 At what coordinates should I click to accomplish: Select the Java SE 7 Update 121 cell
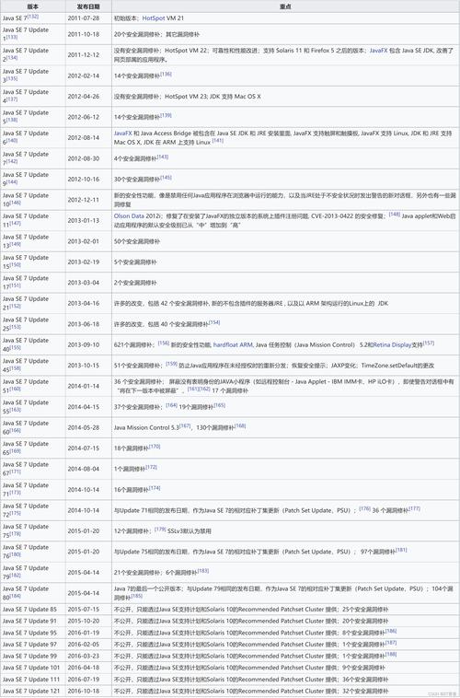point(31,692)
